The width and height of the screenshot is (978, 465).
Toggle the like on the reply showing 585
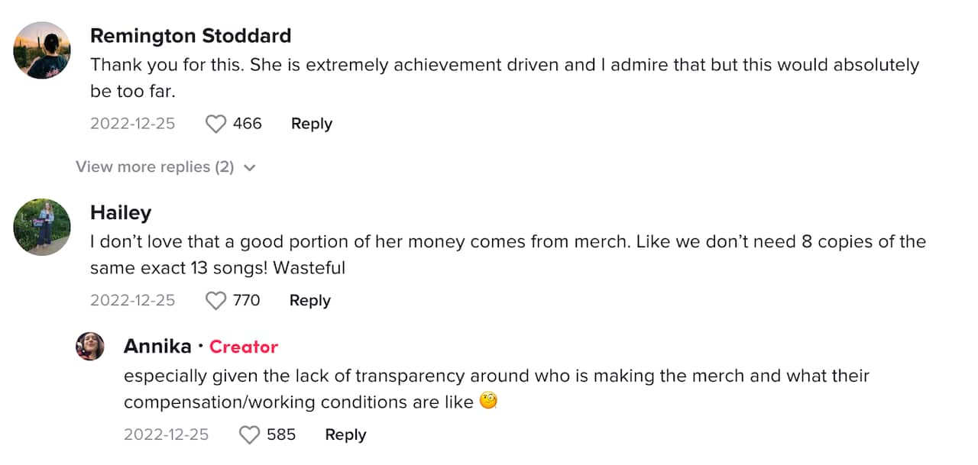pyautogui.click(x=249, y=434)
